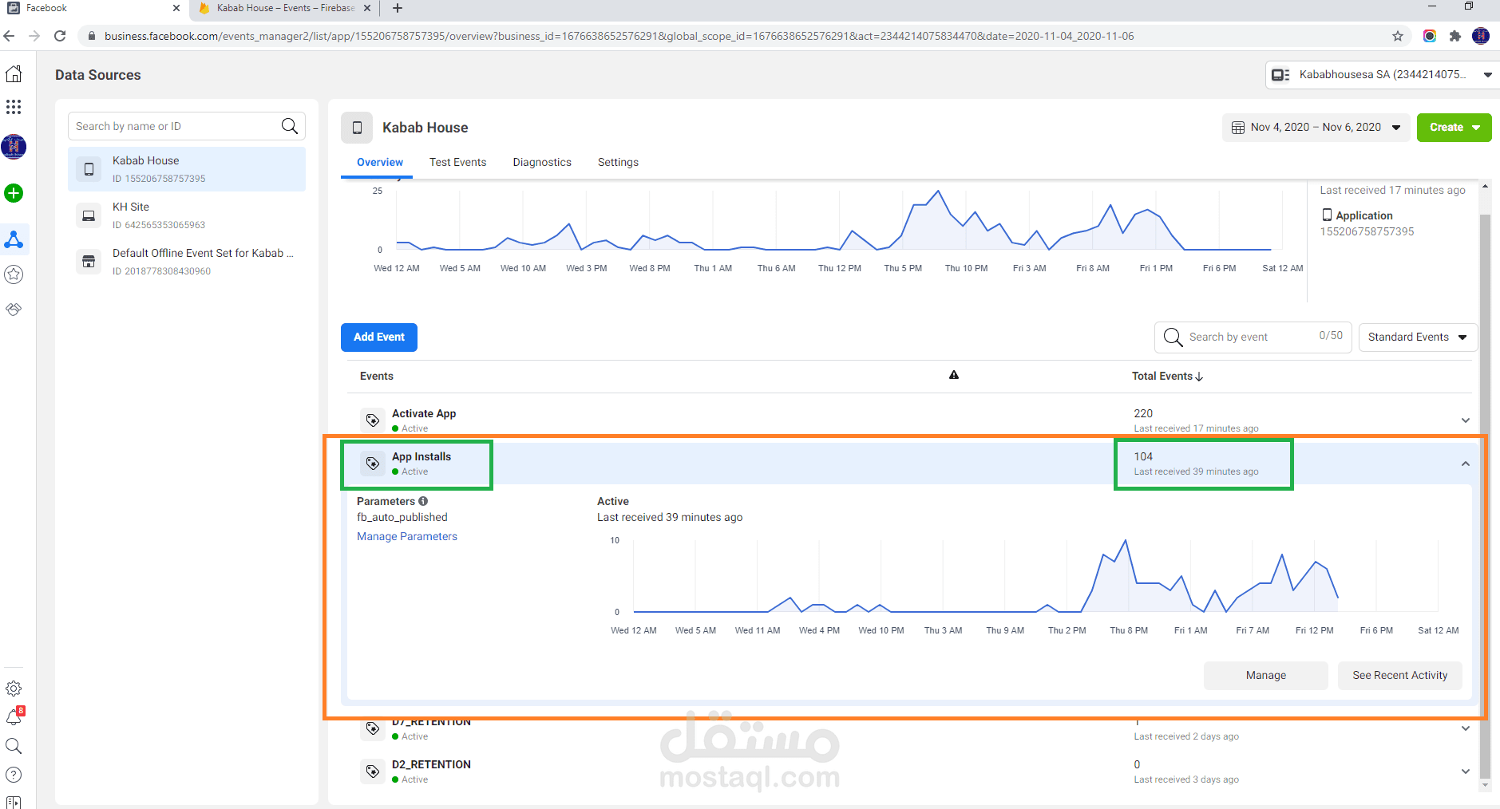Close the Kabab House Firebase tab
This screenshot has width=1500, height=809.
tap(367, 8)
